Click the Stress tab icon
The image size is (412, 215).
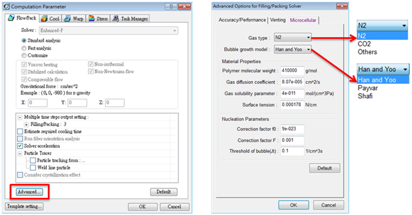click(x=92, y=18)
